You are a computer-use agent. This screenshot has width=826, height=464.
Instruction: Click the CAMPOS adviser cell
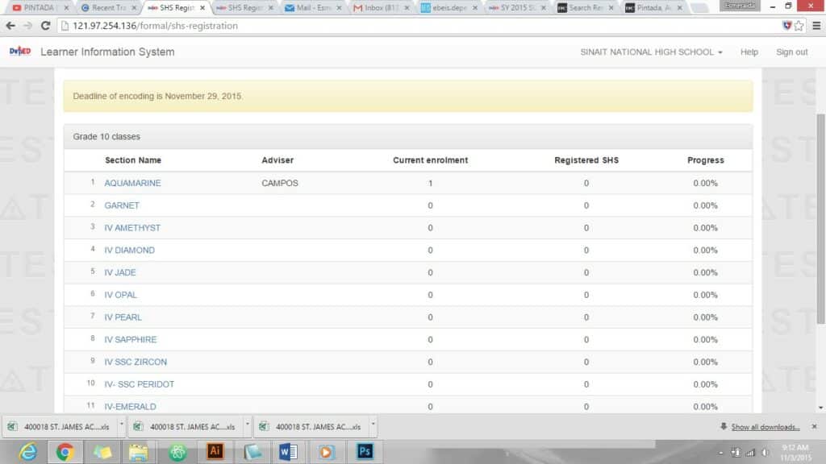(x=280, y=183)
